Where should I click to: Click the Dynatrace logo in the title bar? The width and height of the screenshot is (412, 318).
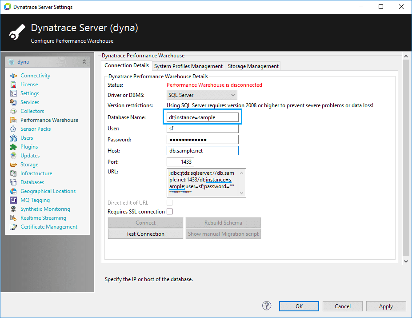(8, 7)
